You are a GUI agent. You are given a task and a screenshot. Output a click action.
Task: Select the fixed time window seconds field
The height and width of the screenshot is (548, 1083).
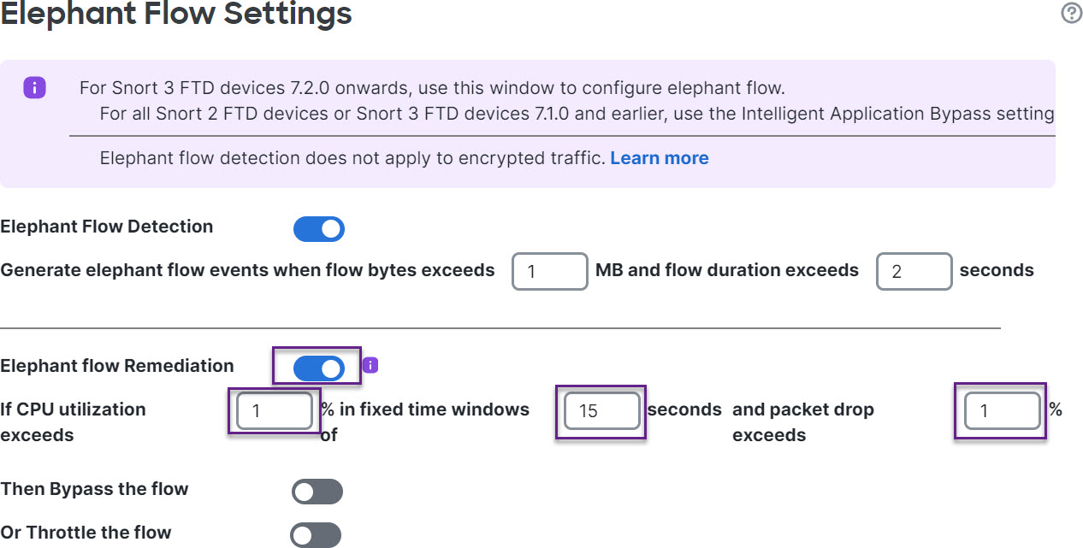click(x=601, y=411)
